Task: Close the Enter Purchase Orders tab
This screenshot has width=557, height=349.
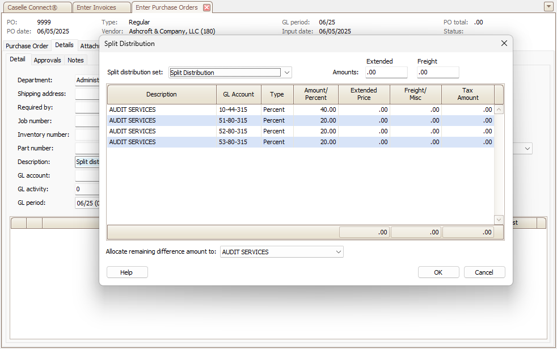Action: (206, 7)
